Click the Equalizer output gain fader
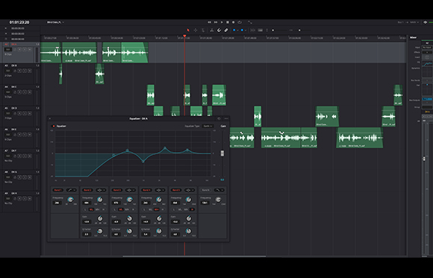 [x=222, y=154]
